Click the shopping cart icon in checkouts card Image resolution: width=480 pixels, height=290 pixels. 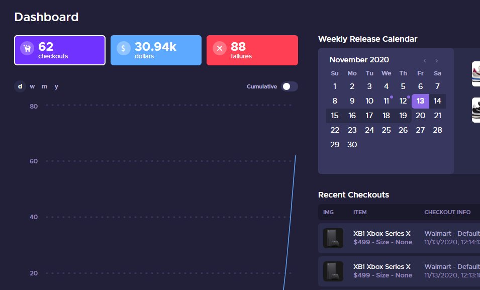click(27, 48)
